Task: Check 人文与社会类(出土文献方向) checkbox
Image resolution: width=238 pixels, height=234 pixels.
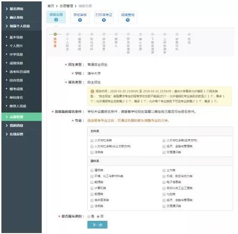Action: 92,146
